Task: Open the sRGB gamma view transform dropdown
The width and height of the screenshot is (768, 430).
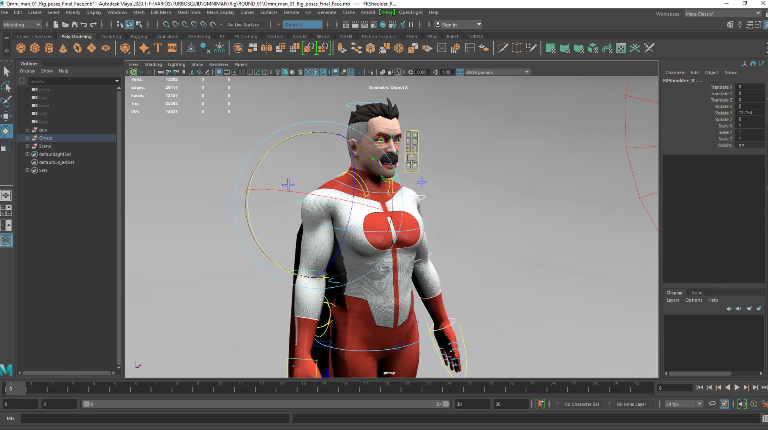Action: [497, 72]
